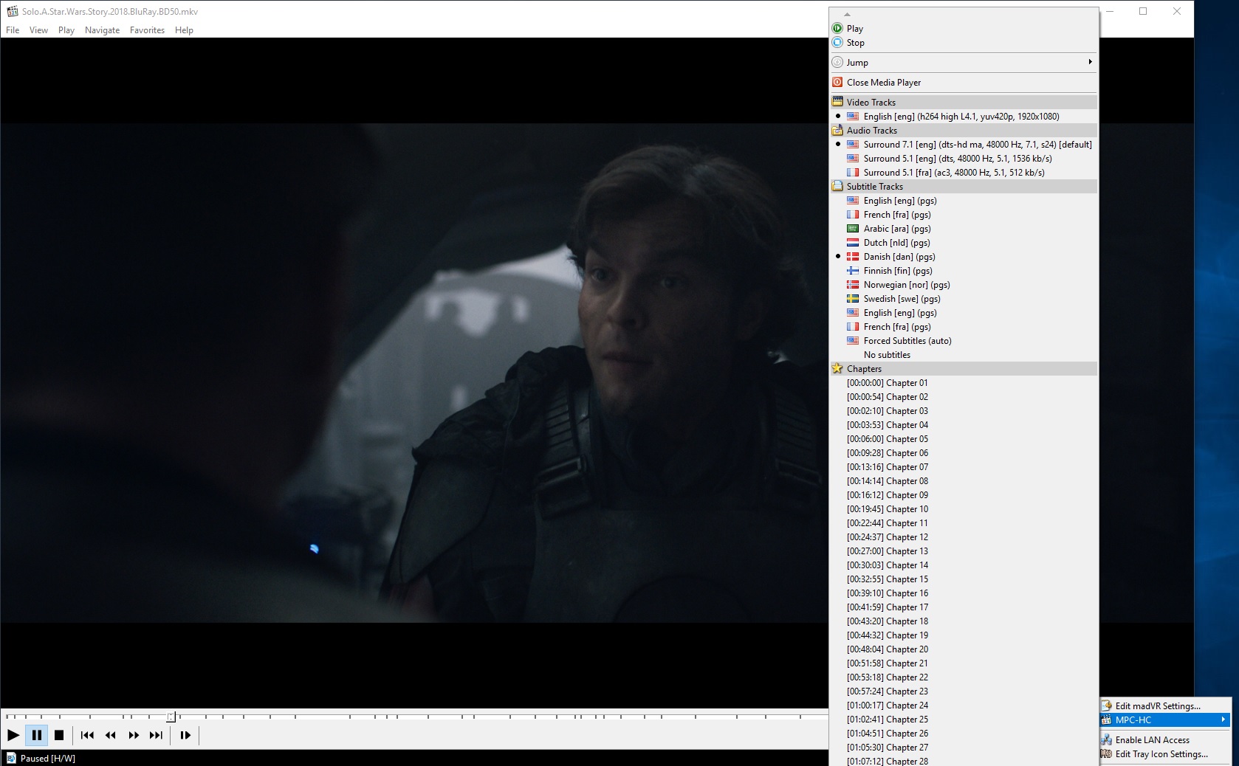The image size is (1239, 766).
Task: Skip to next chapter button
Action: (x=156, y=735)
